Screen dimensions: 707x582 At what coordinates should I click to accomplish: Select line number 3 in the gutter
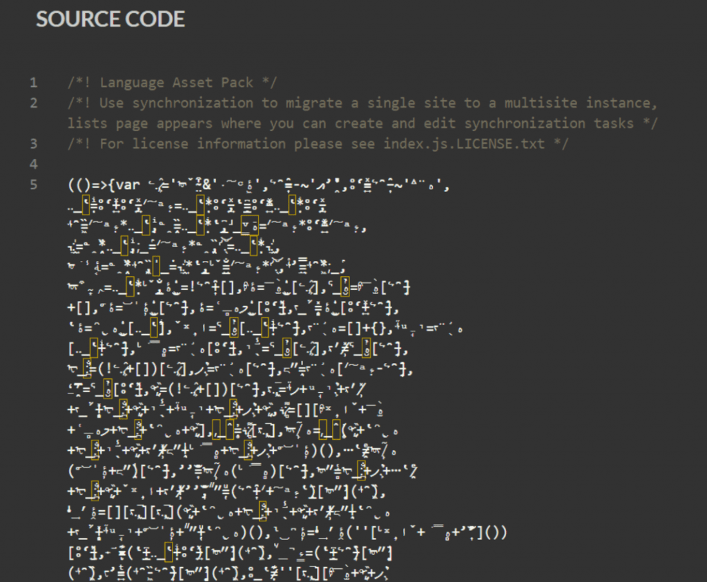pos(33,144)
